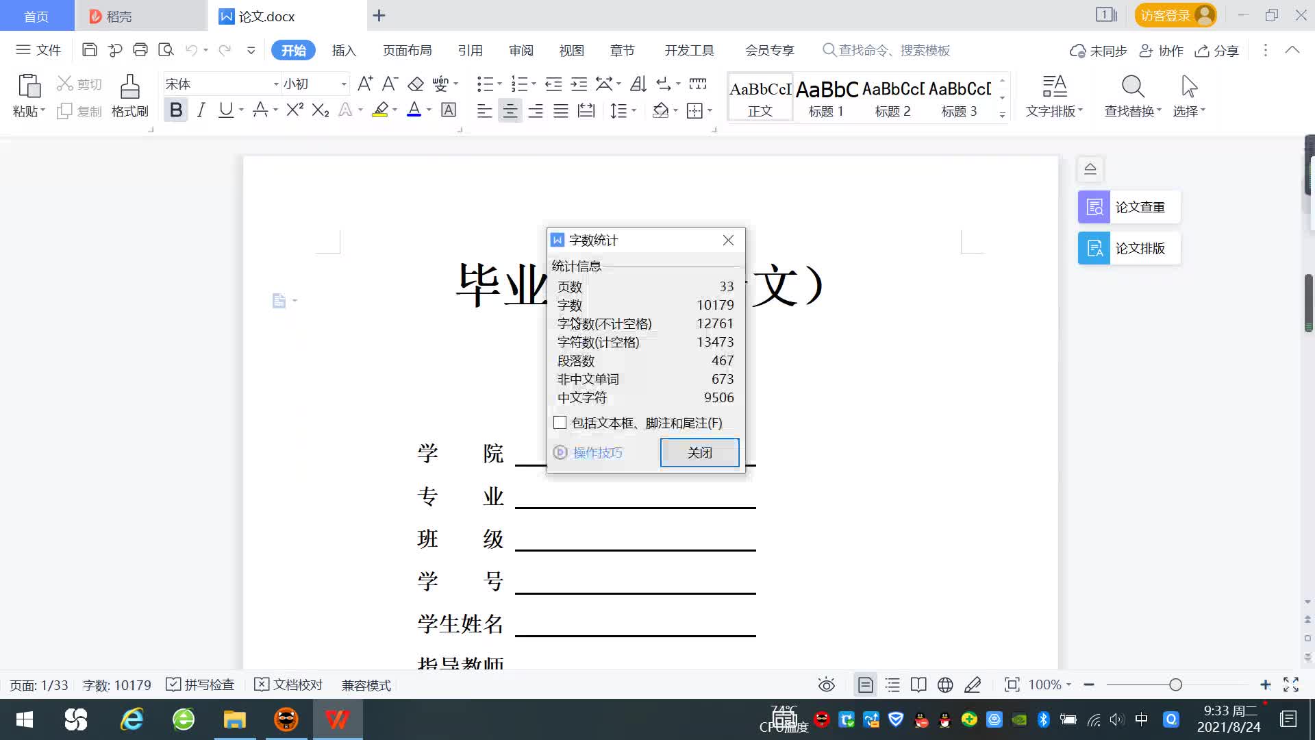The image size is (1315, 740).
Task: Check include textboxes, footnotes and endnotes
Action: point(560,423)
